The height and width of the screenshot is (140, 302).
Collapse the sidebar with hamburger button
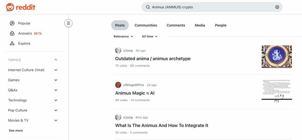[x=68, y=23]
